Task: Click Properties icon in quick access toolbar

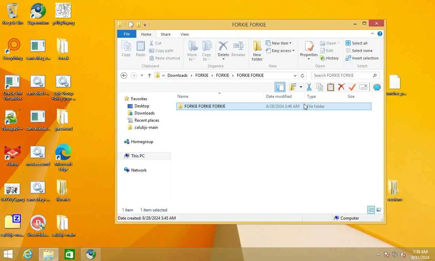Action: pyautogui.click(x=131, y=24)
